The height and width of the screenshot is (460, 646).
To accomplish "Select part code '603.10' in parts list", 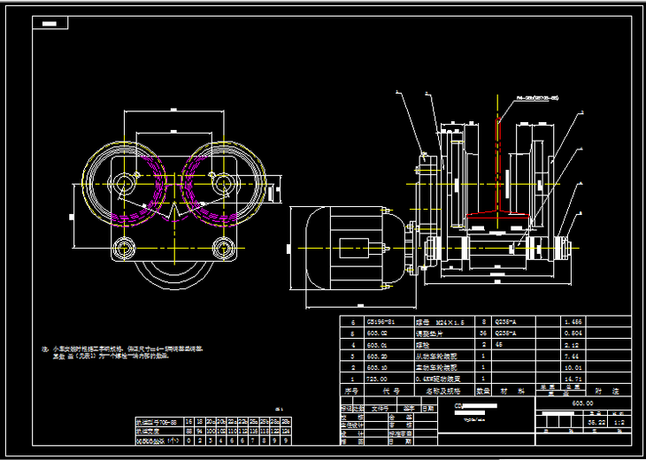I will (x=377, y=367).
